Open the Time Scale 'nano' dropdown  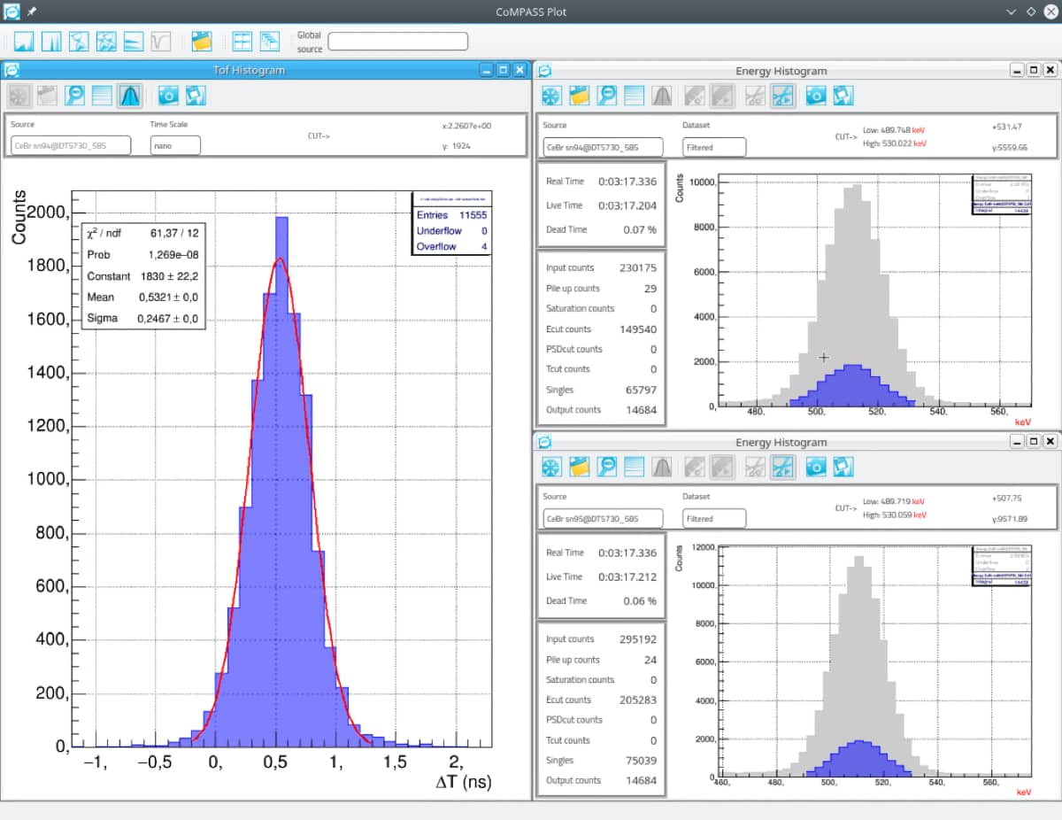[175, 145]
